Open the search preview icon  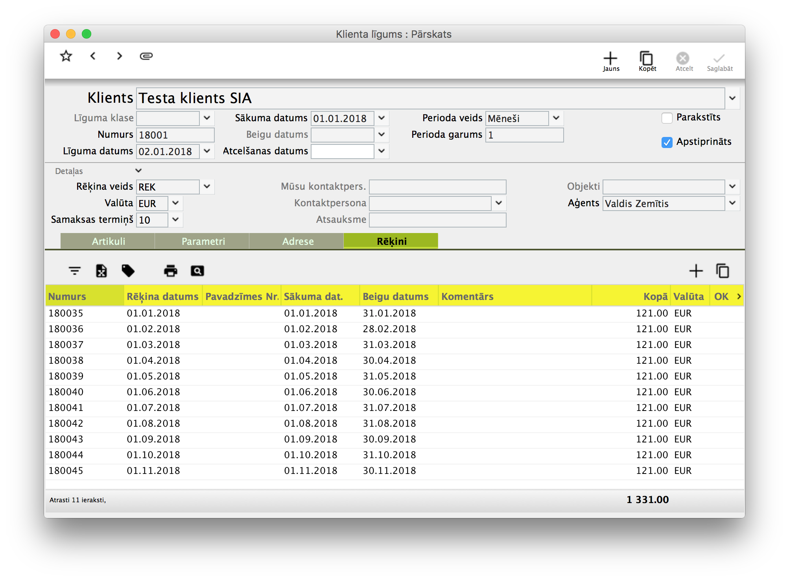[x=197, y=271]
